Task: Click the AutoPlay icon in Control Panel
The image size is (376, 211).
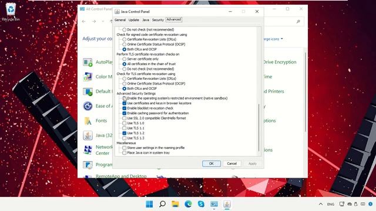Action: (88, 62)
